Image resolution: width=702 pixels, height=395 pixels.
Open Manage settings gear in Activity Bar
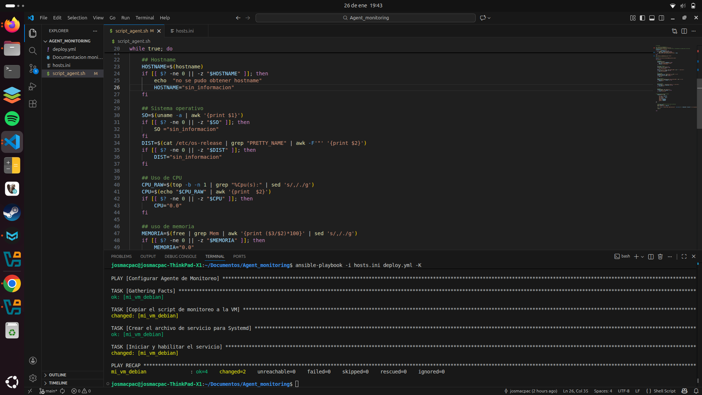click(33, 378)
